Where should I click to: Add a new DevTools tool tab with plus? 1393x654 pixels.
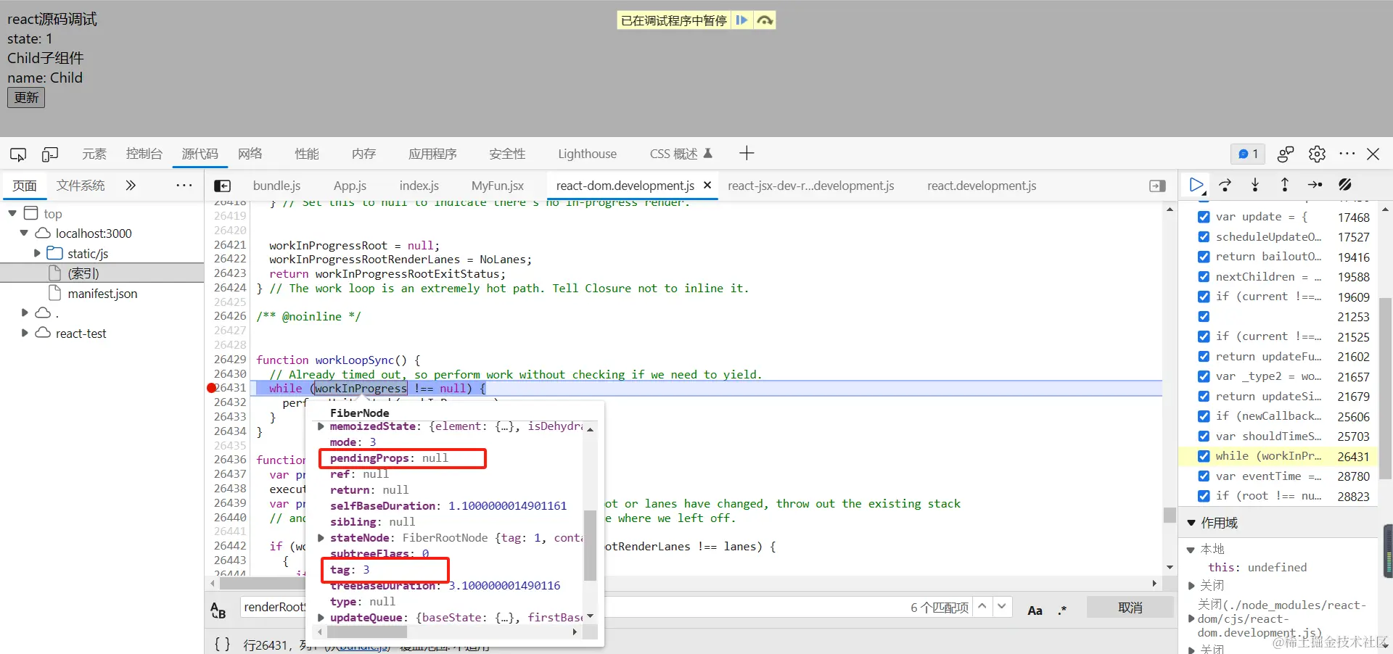tap(747, 153)
